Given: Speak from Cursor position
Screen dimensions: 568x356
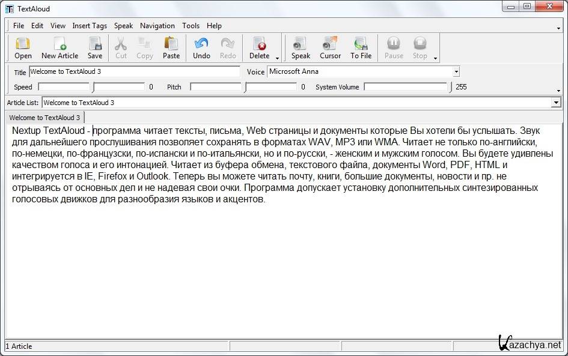Looking at the screenshot, I should (330, 47).
